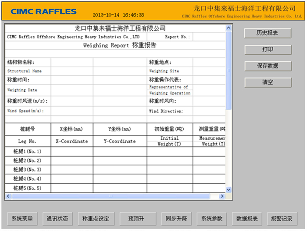Click the 测量重量 column header

click(x=209, y=129)
